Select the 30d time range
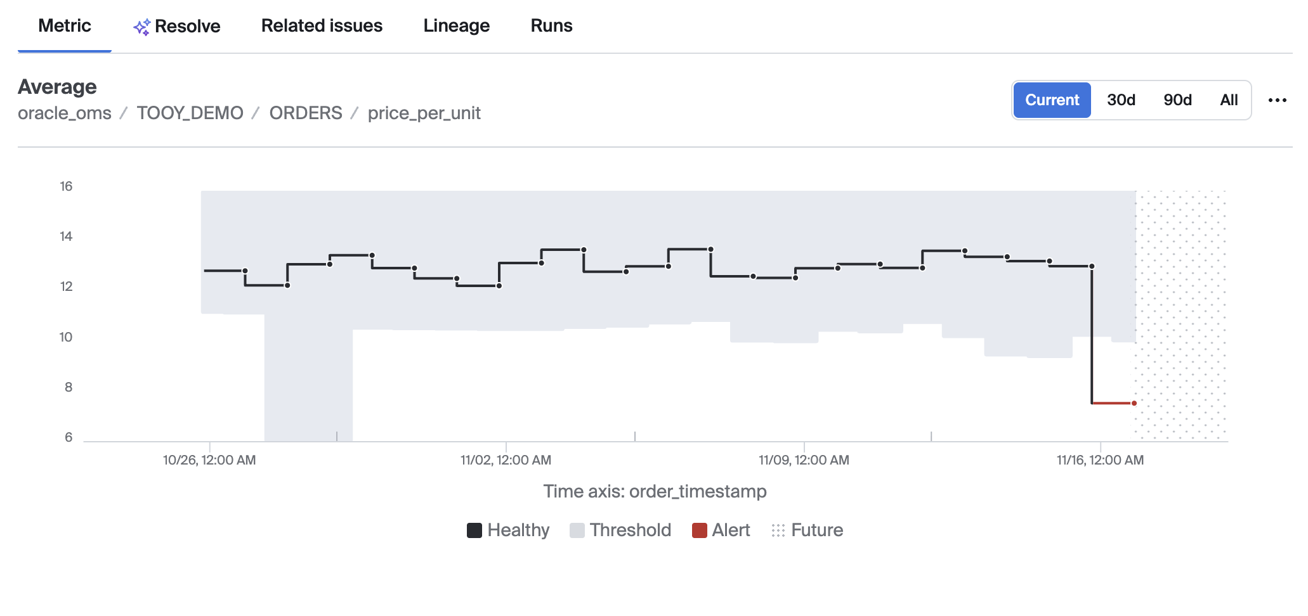 click(1121, 100)
